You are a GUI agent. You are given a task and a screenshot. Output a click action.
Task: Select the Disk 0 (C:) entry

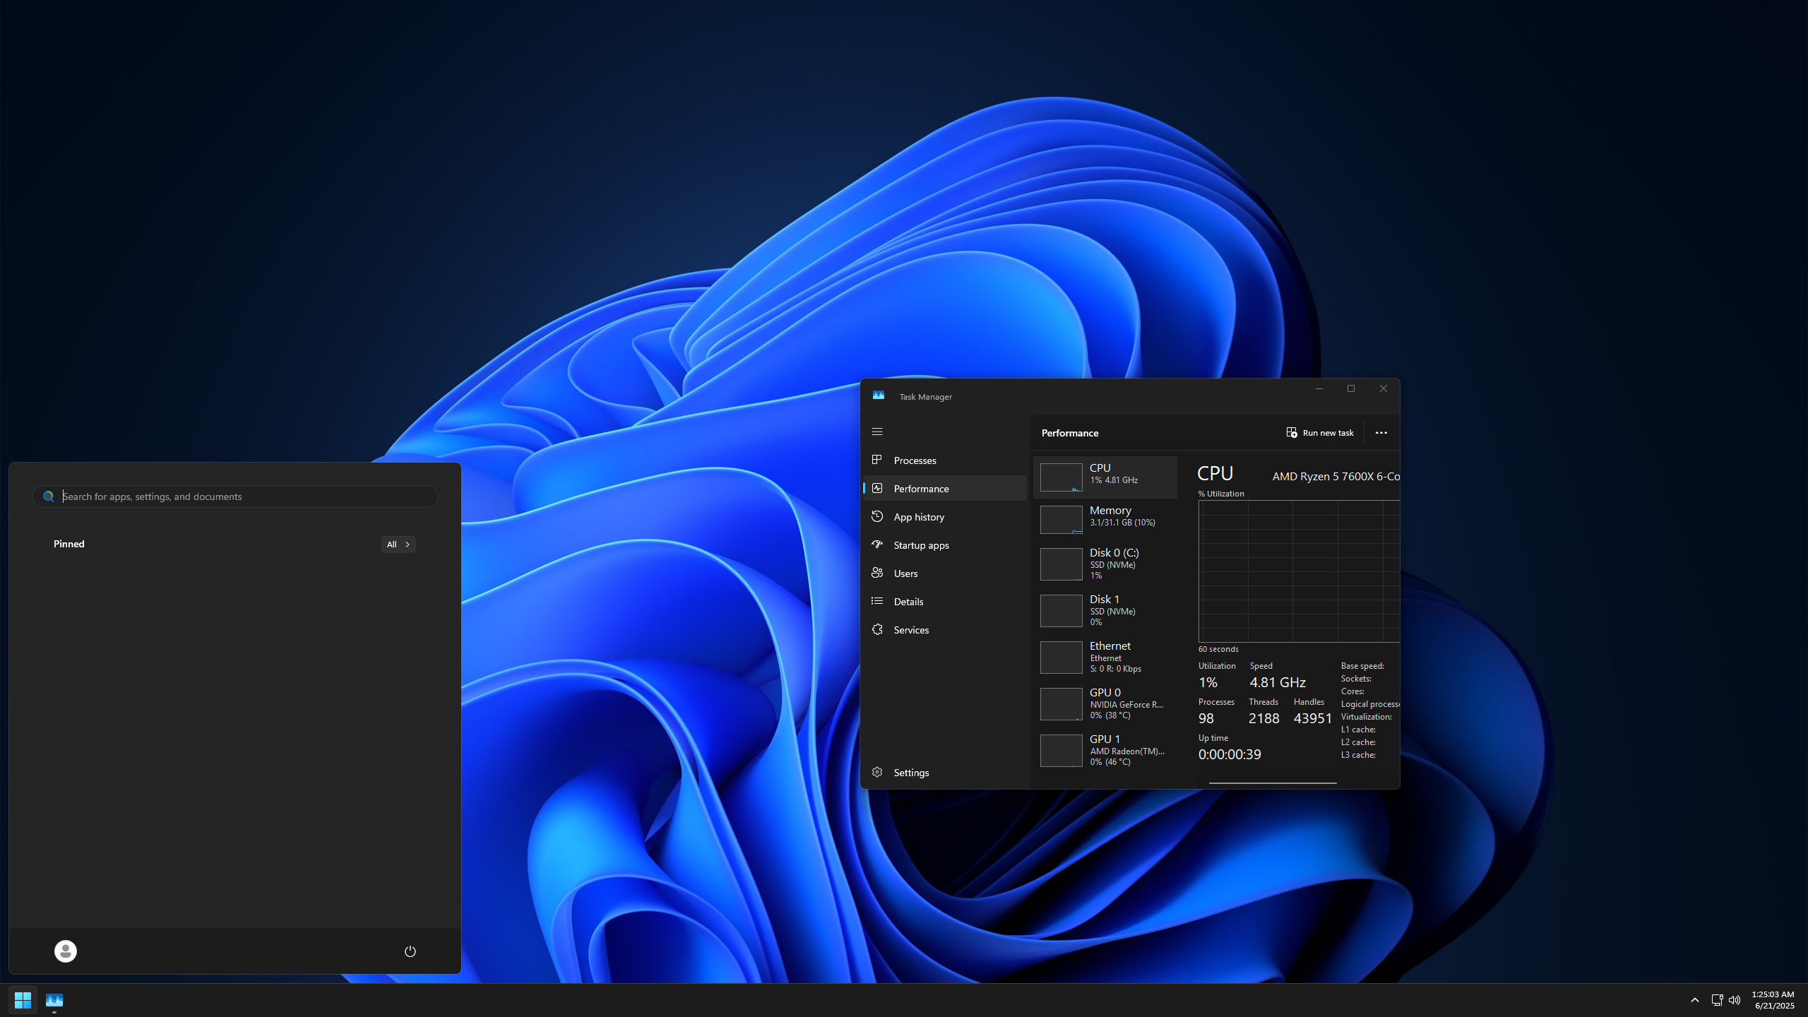point(1105,564)
